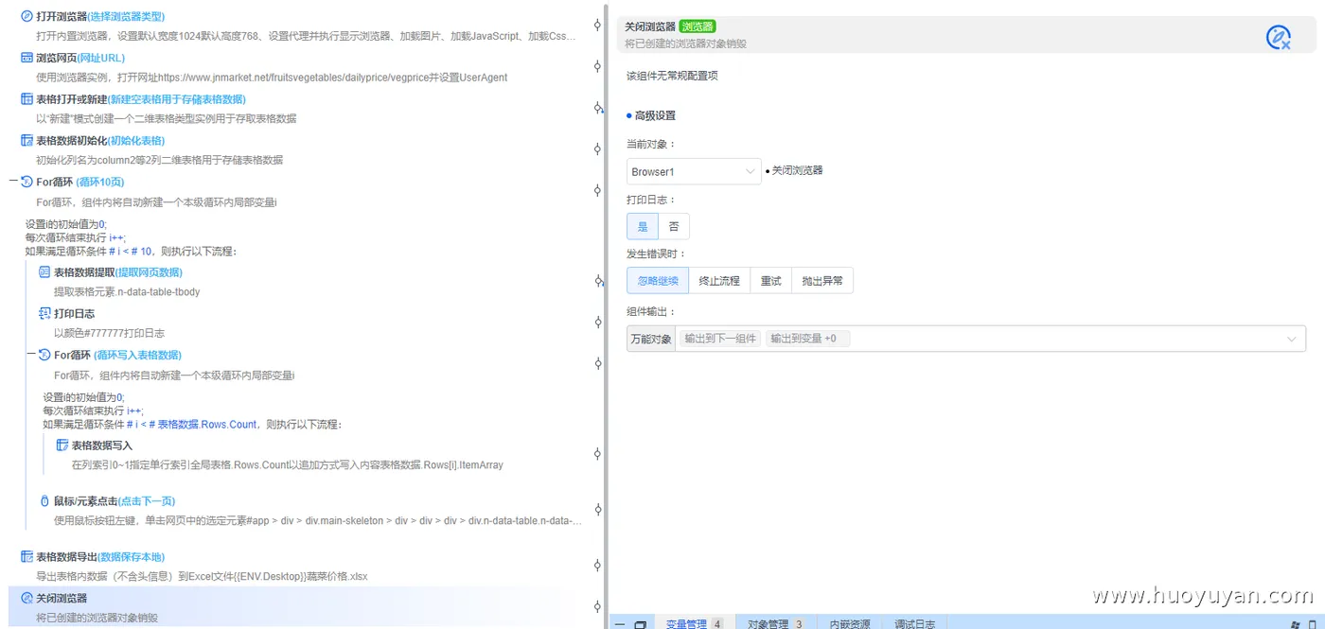Viewport: 1325px width, 629px height.
Task: Click the connector node beside 表格数据初始化 step
Action: [597, 149]
